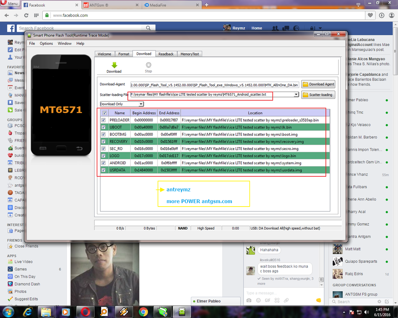Switch to the Readback tab
The width and height of the screenshot is (398, 318).
pyautogui.click(x=166, y=54)
